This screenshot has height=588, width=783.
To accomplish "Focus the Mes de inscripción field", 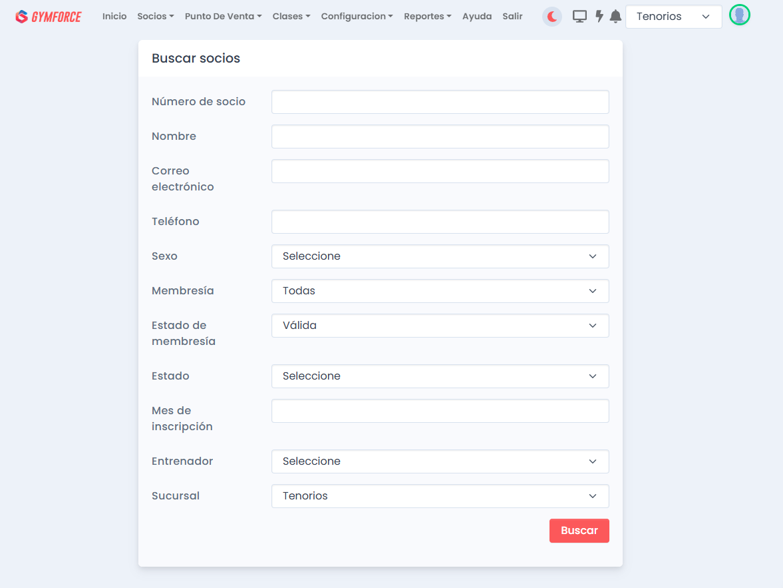I will click(x=440, y=411).
